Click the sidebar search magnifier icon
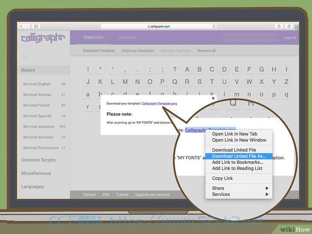This screenshot has height=234, width=312. [24, 56]
